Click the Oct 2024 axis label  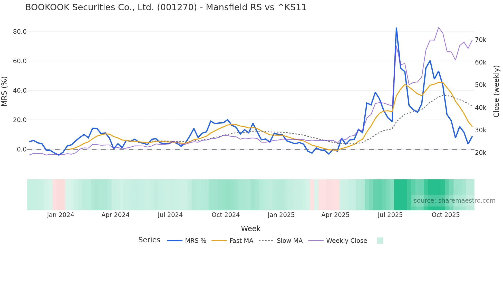coord(226,215)
